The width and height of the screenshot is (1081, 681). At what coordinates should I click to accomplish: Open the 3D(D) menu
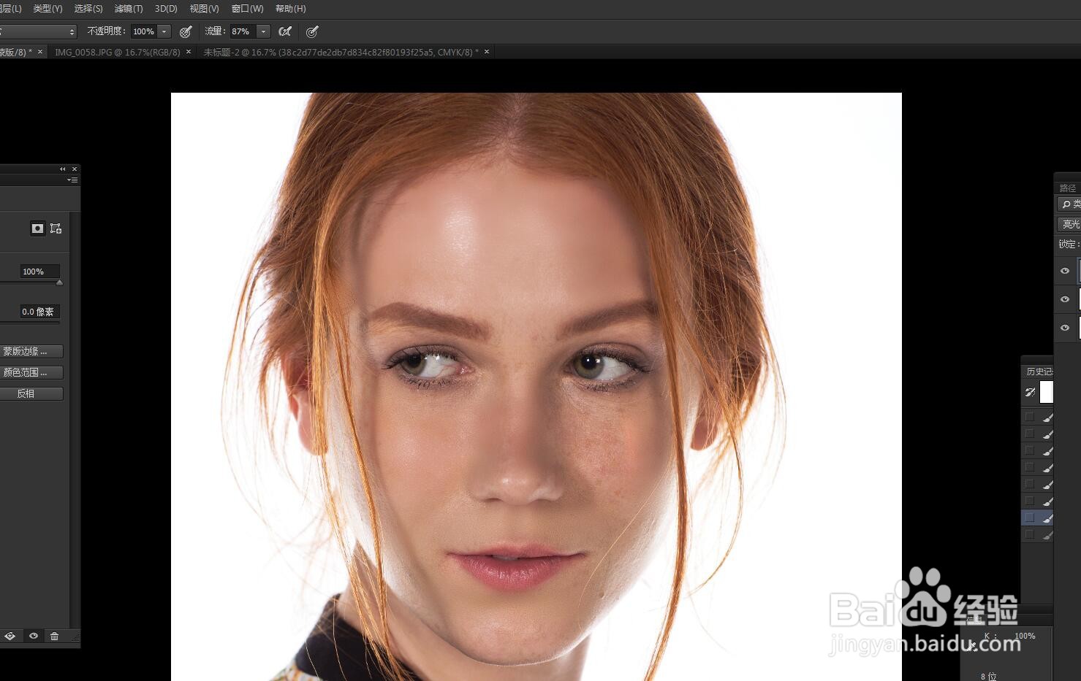coord(166,9)
